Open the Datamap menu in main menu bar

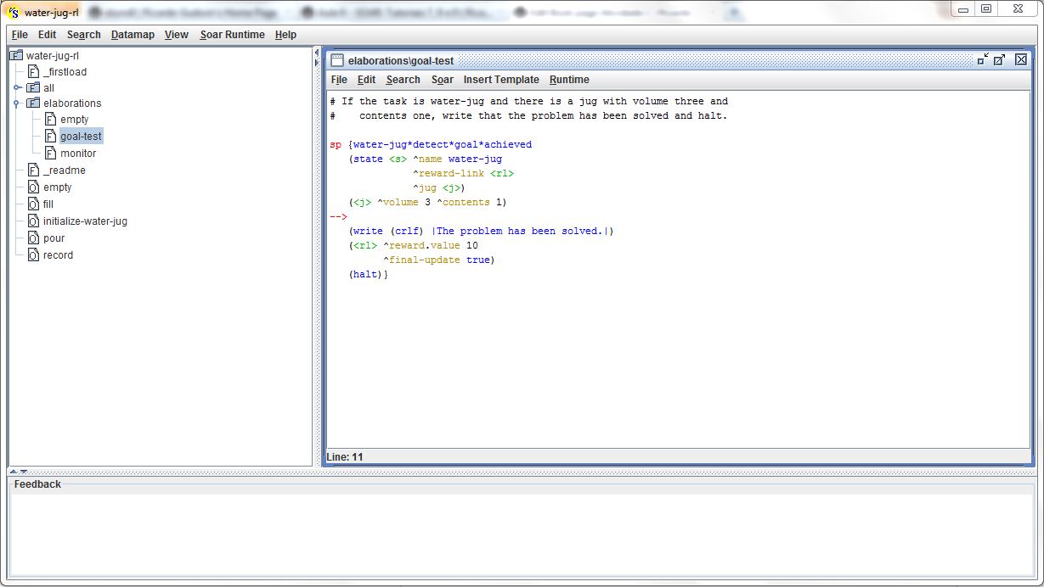pyautogui.click(x=133, y=35)
